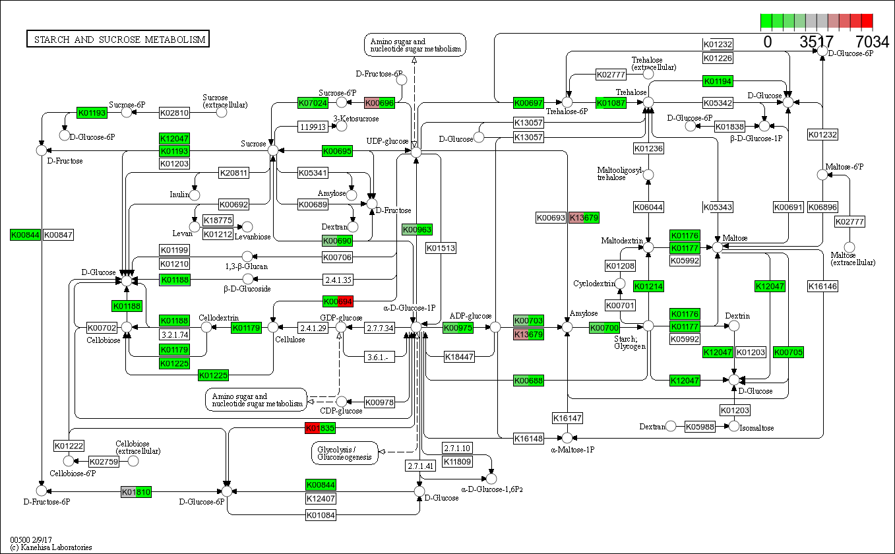The width and height of the screenshot is (895, 554).
Task: Click the brightest red legend swatch
Action: [867, 22]
